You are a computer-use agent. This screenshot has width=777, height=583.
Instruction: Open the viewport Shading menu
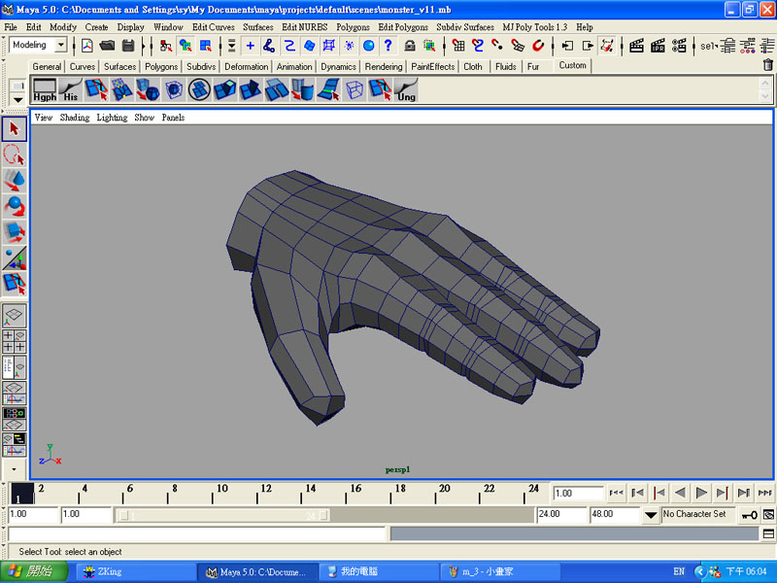pos(75,118)
